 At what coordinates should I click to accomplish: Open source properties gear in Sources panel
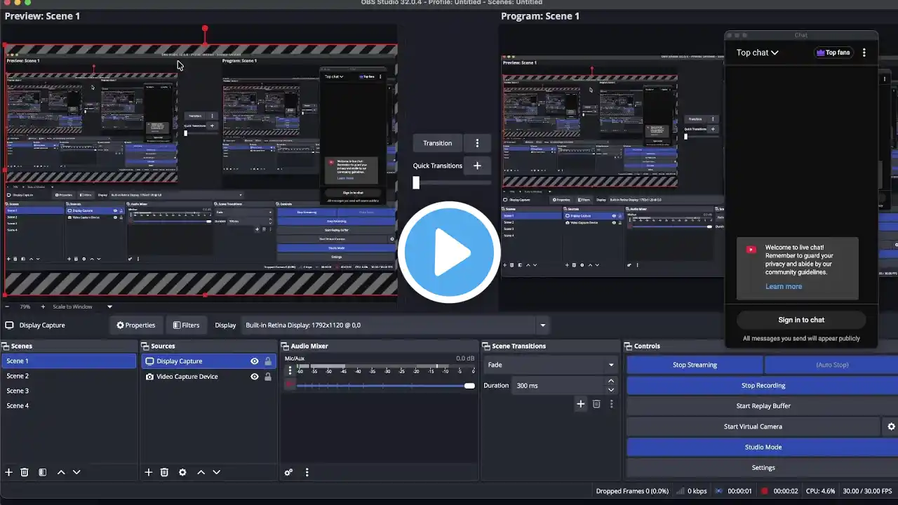tap(182, 472)
